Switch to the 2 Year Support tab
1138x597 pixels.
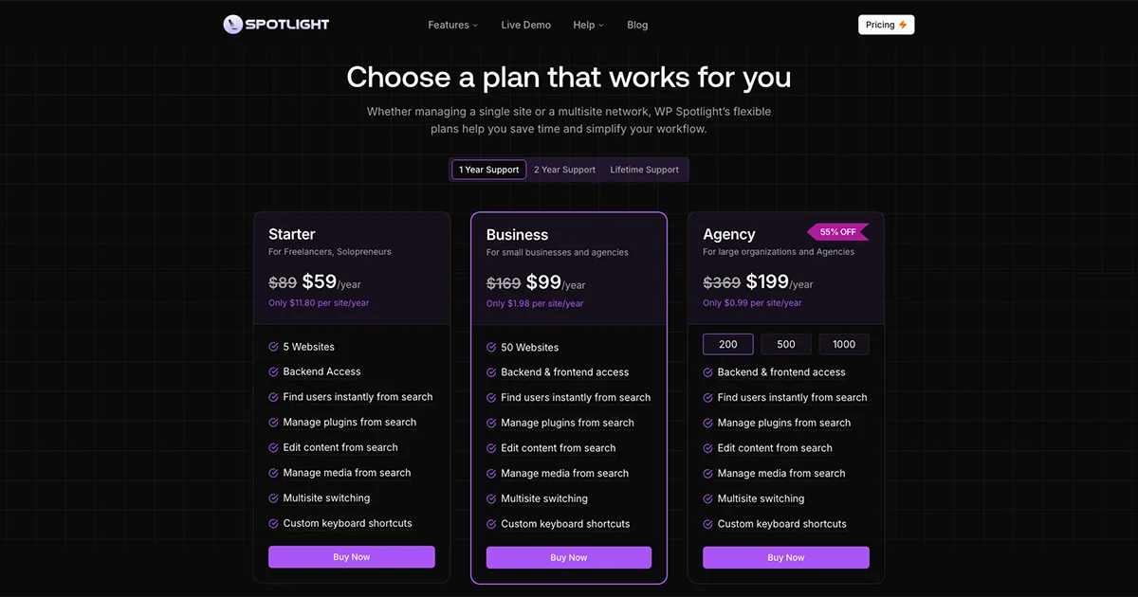[564, 169]
